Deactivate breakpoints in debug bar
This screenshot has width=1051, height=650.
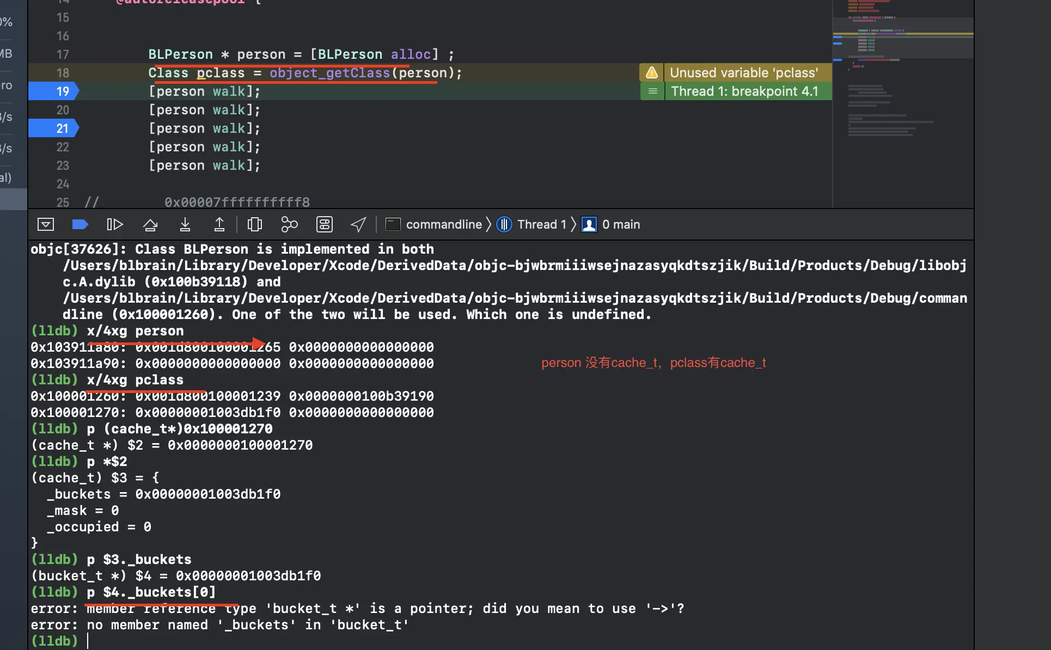[x=80, y=224]
